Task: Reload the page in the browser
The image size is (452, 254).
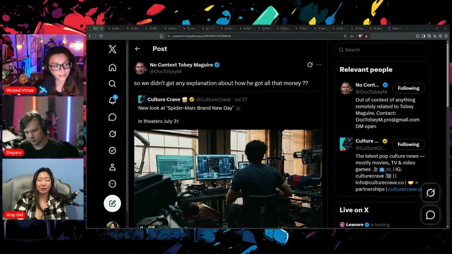Action: [101, 36]
